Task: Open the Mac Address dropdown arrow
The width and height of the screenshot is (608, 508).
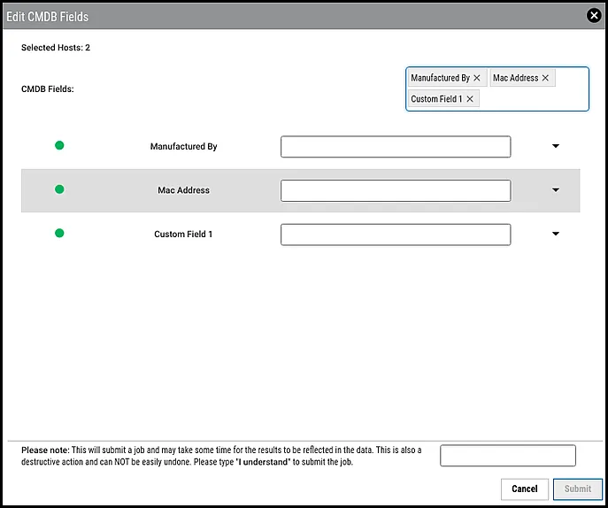Action: 556,190
